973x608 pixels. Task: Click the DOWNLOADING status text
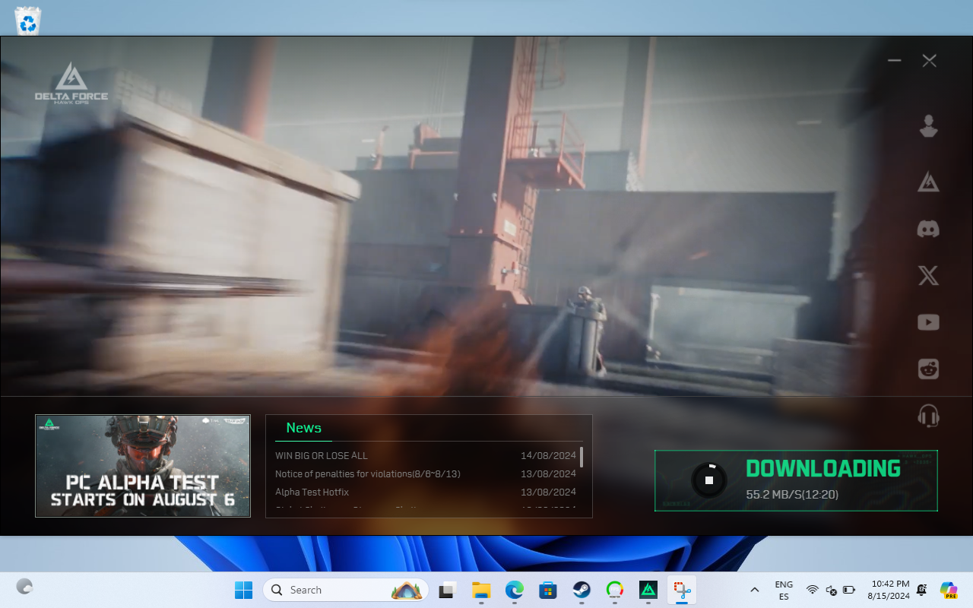[823, 469]
